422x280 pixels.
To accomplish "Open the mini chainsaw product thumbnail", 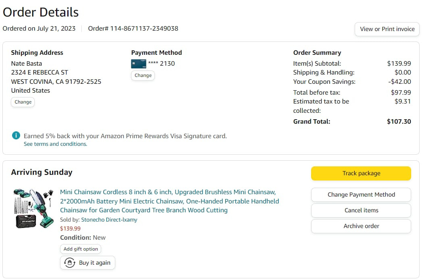I will point(33,208).
